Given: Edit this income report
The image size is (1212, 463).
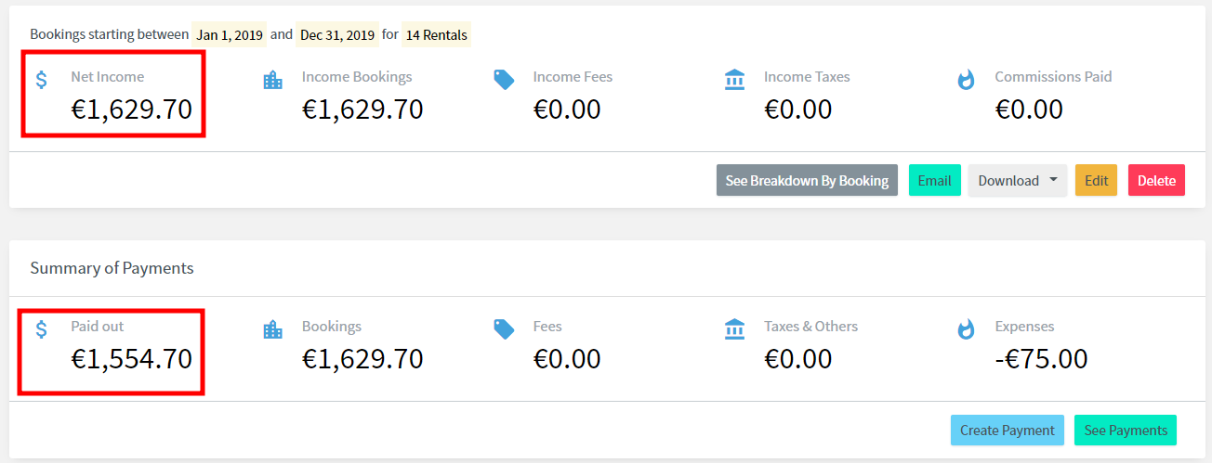Looking at the screenshot, I should (x=1097, y=180).
